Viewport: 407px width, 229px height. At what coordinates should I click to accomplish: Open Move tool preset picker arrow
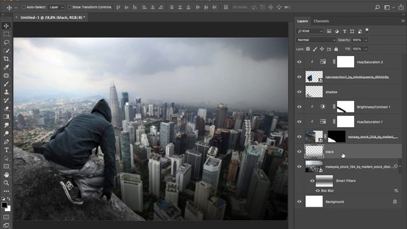point(15,8)
